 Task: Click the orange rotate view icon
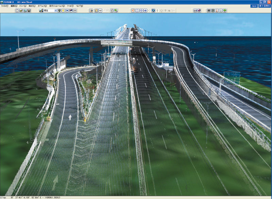pyautogui.click(x=133, y=11)
